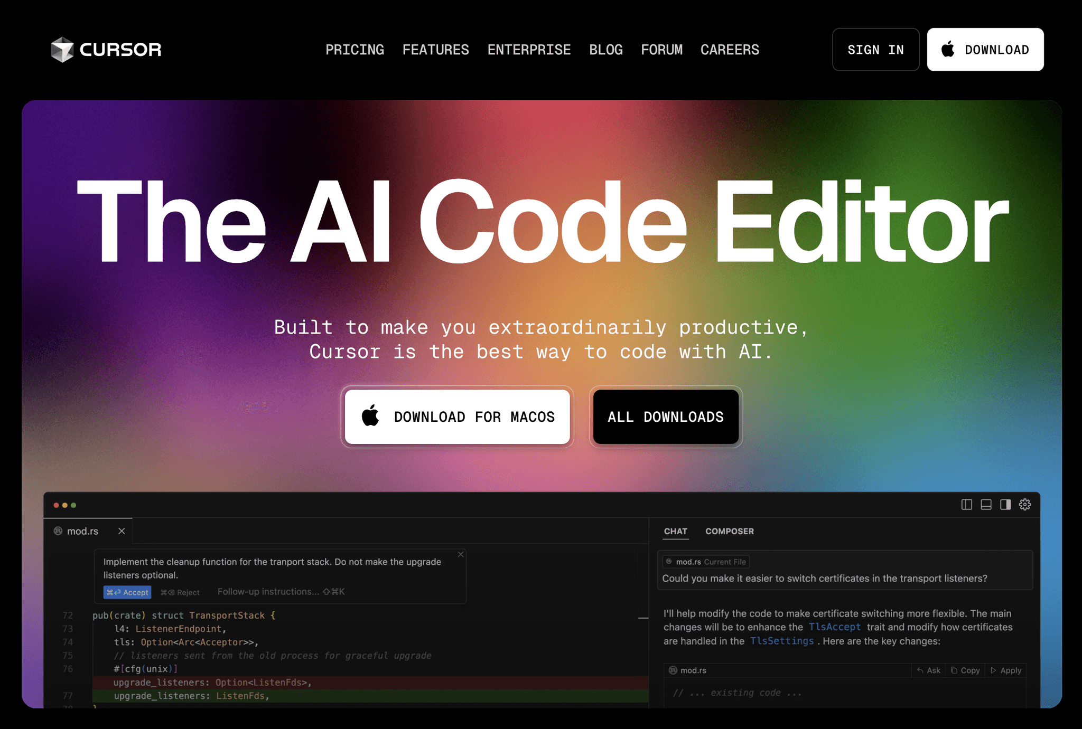1082x729 pixels.
Task: Open the Enterprise navigation link
Action: pos(529,50)
